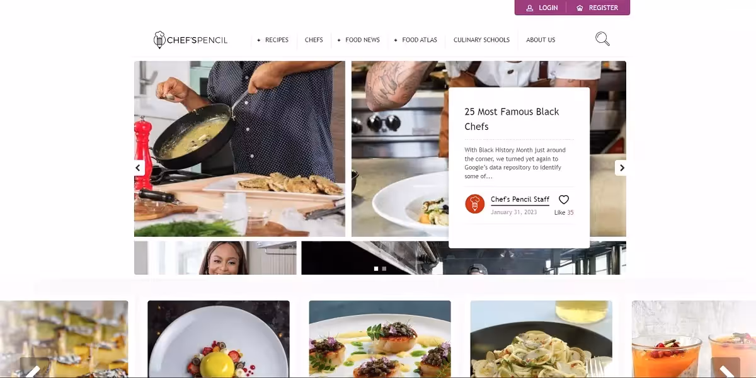Click the Chef's Pencil logo
This screenshot has width=756, height=378.
[x=190, y=40]
